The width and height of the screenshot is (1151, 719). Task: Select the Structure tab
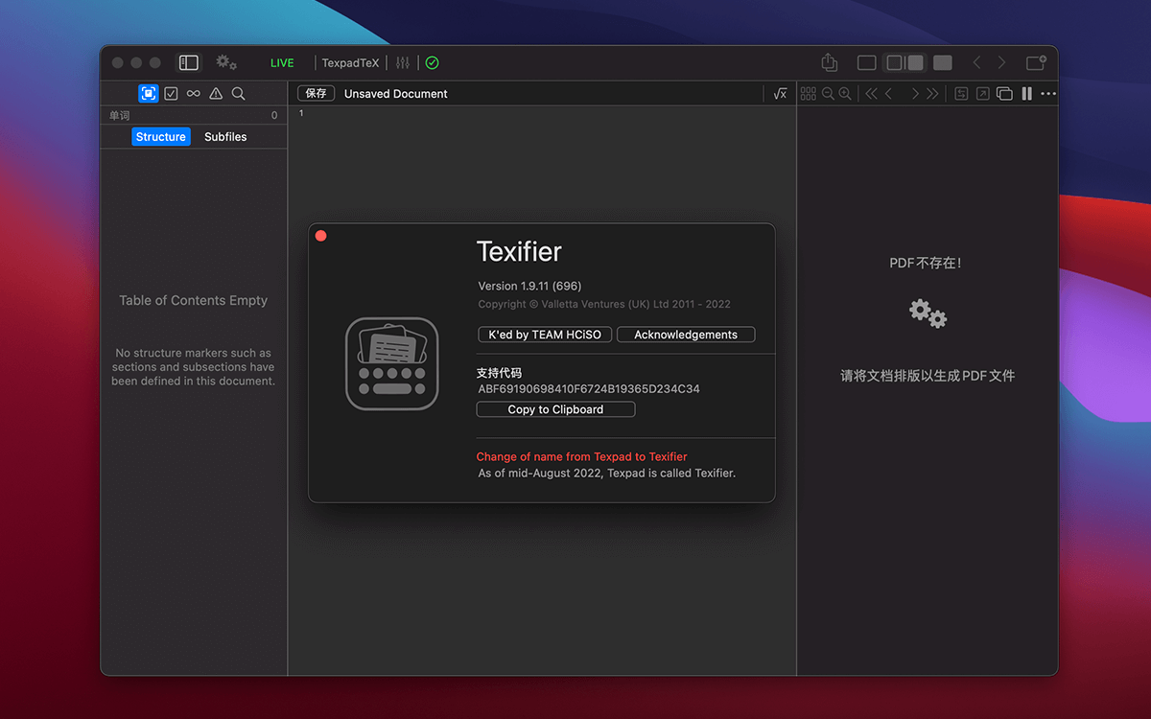point(161,137)
